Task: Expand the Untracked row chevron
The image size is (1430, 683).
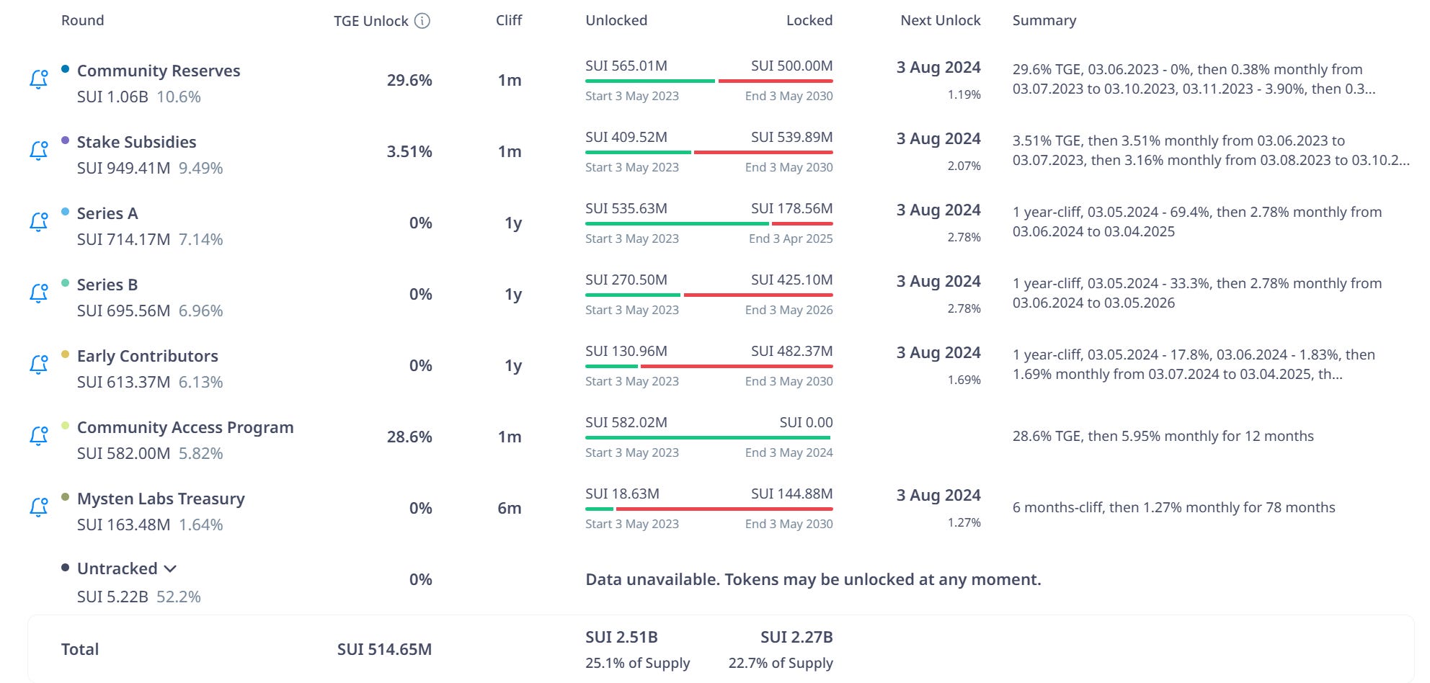Action: [170, 568]
